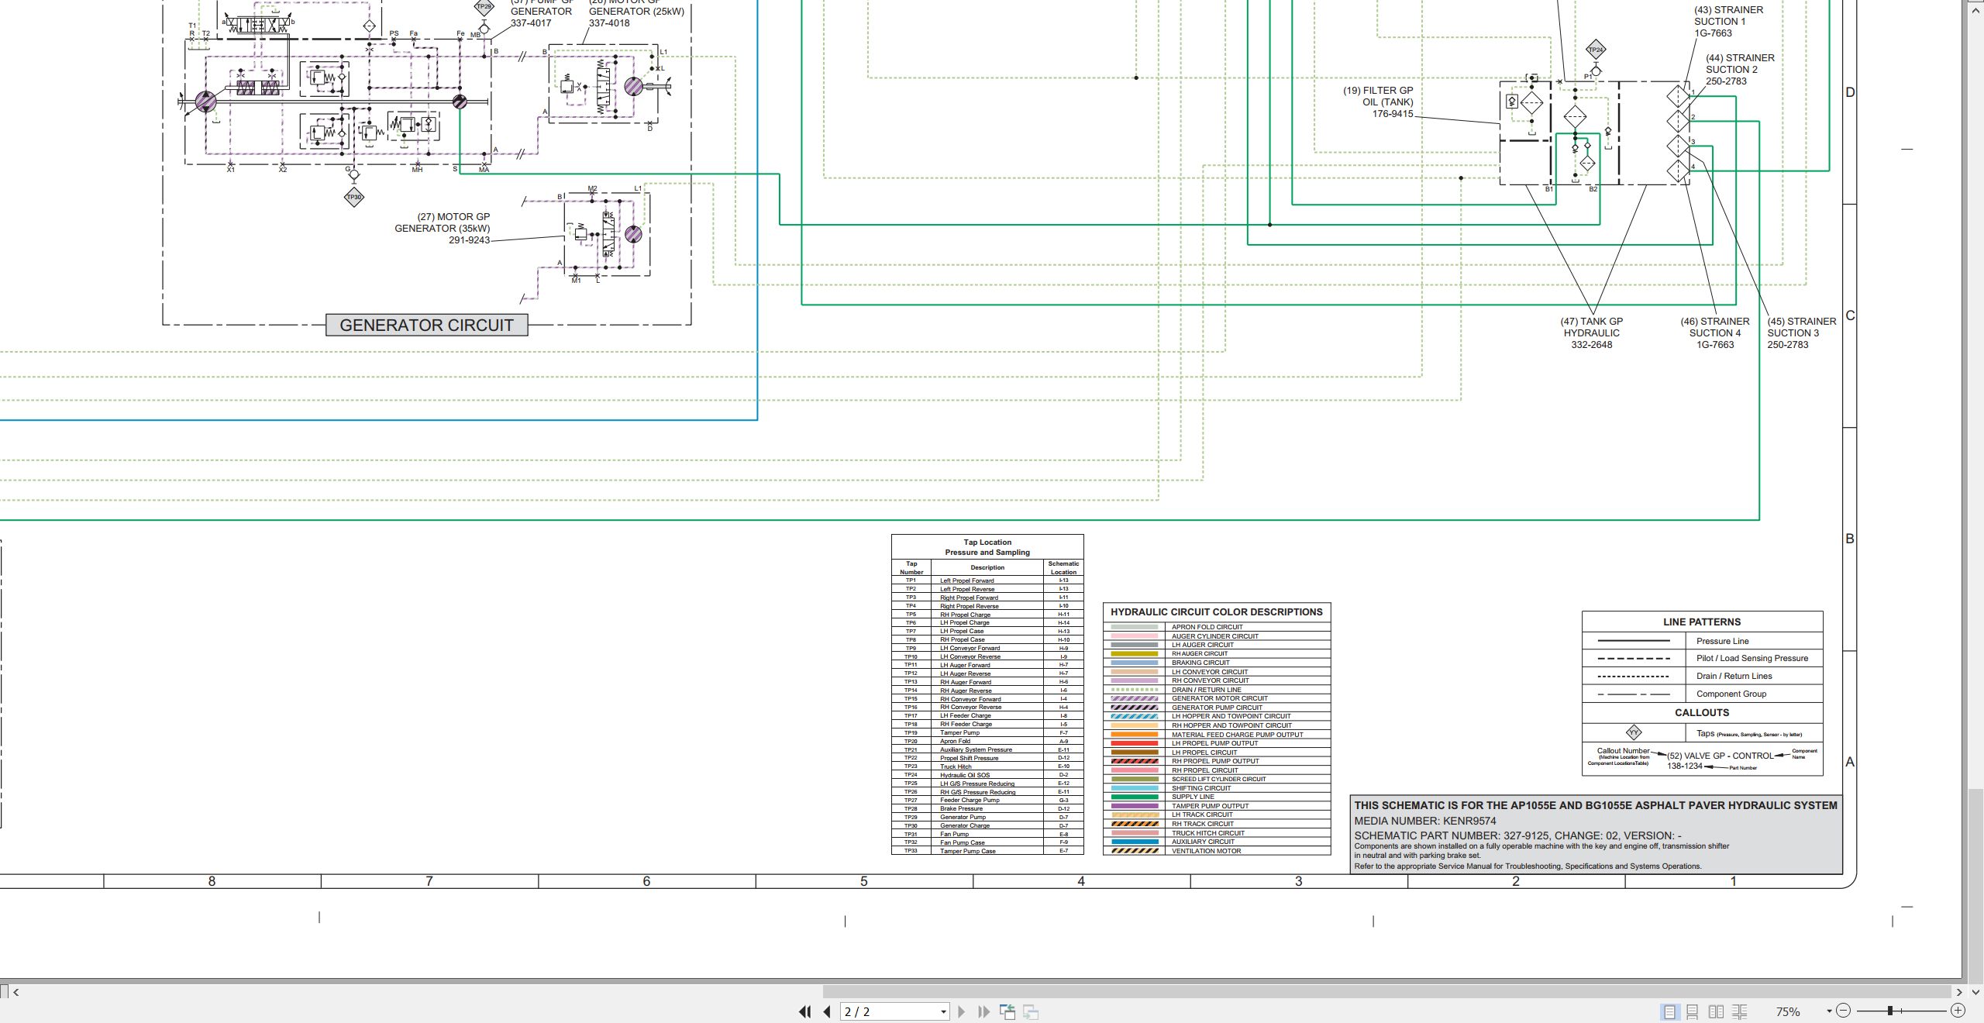Click the (47) TANK GP HYDRAULIC label
Viewport: 1984px width, 1023px height.
pyautogui.click(x=1591, y=333)
